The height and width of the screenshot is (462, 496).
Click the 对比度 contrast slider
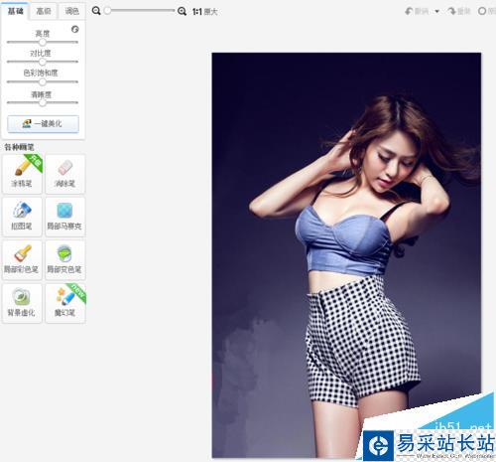pos(43,62)
